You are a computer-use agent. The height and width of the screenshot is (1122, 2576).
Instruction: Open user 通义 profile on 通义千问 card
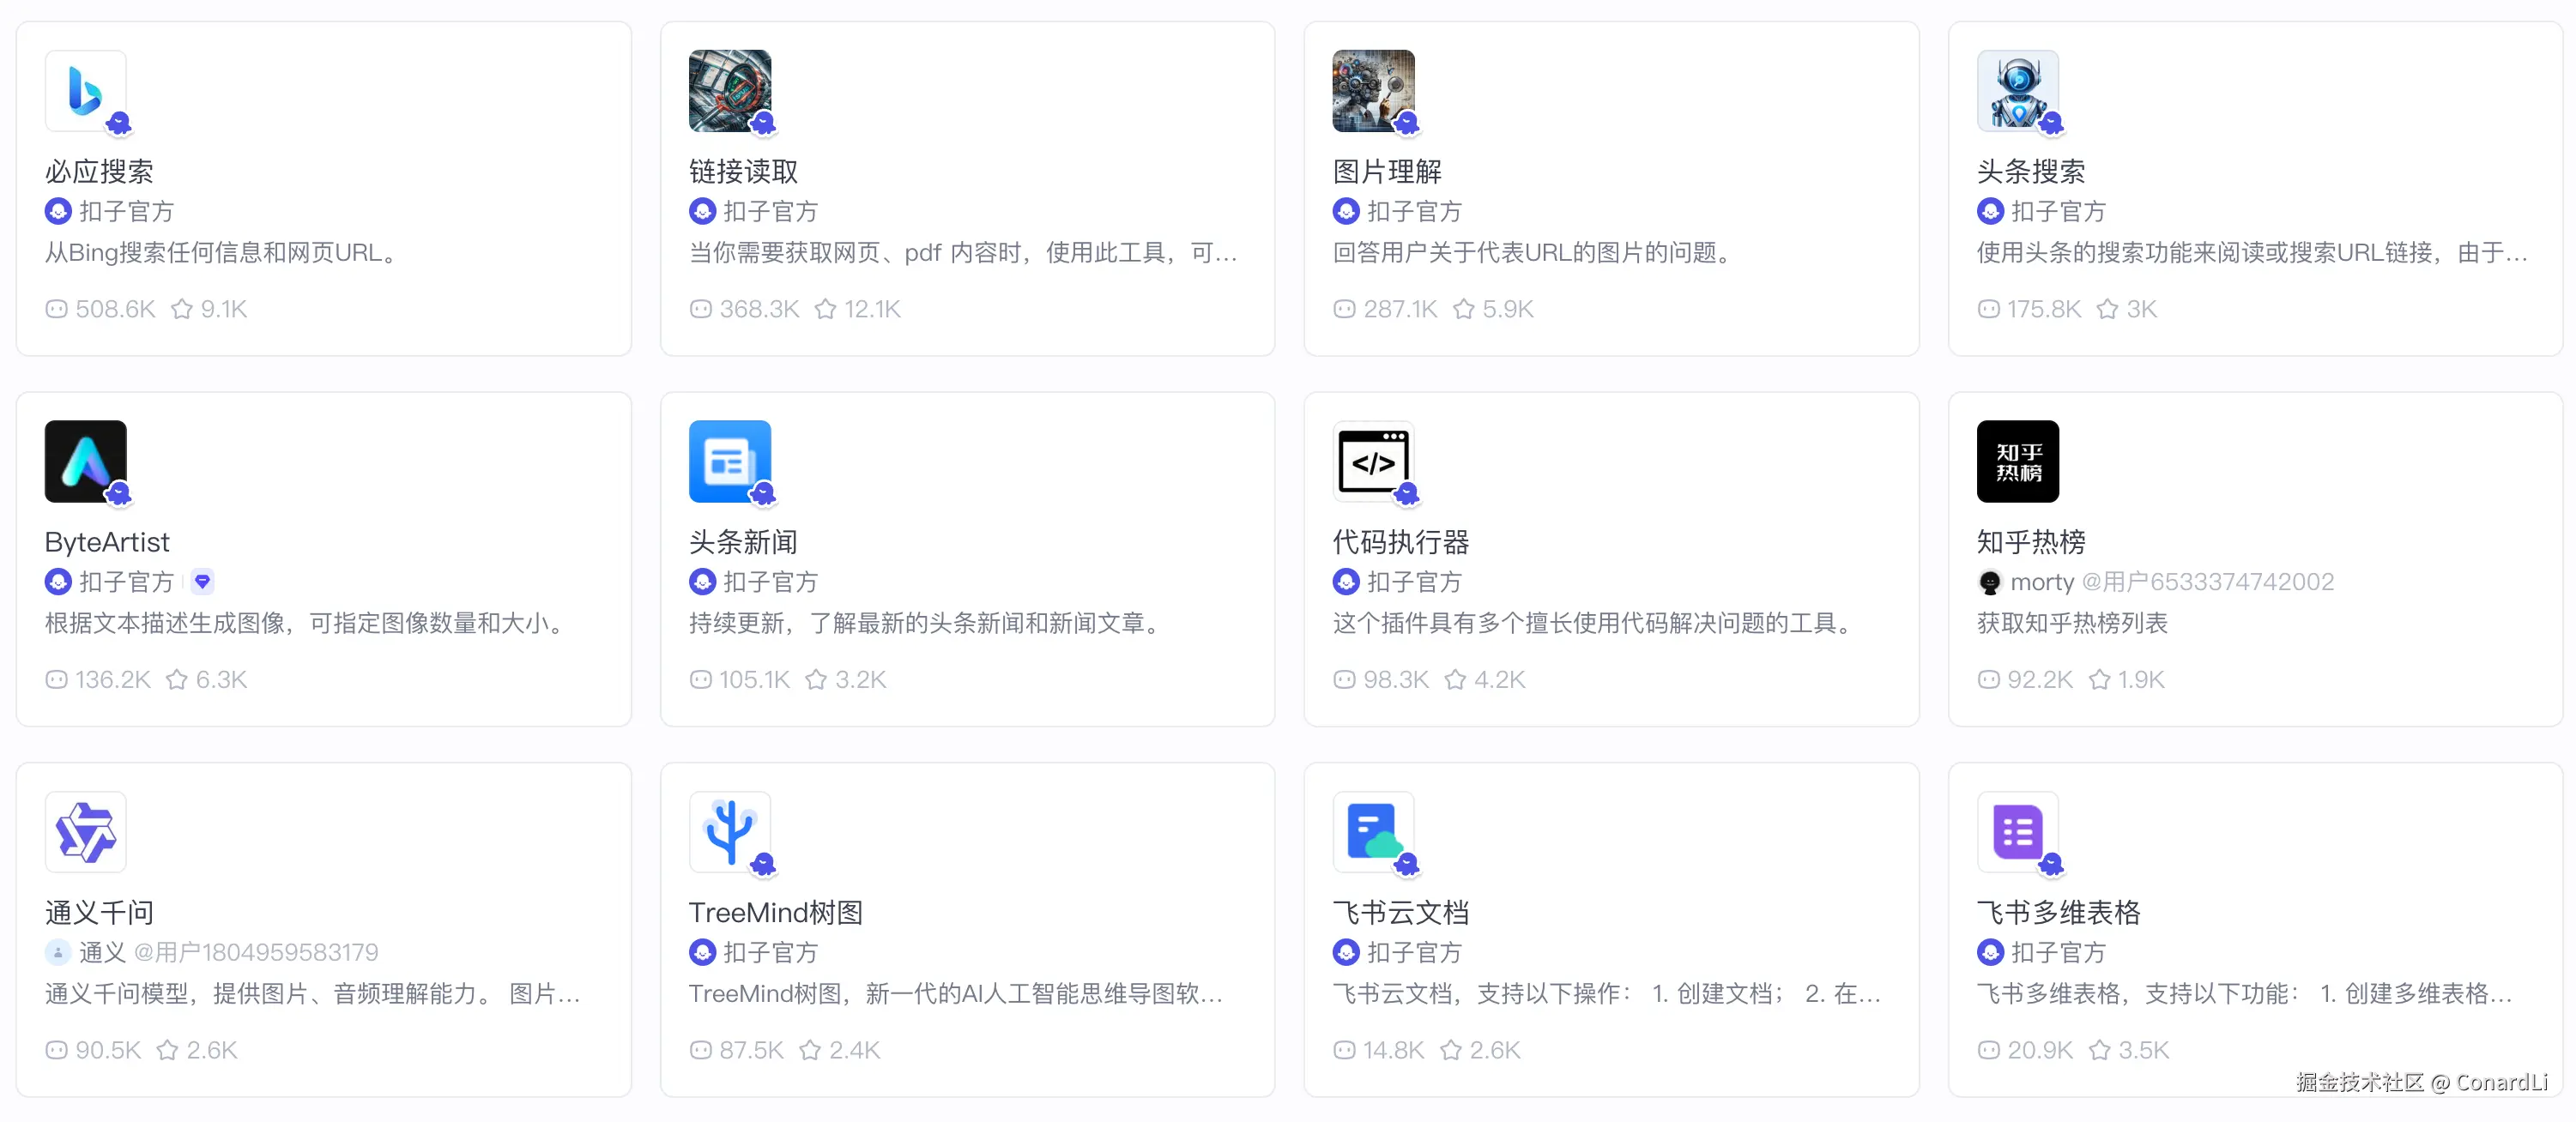click(100, 952)
